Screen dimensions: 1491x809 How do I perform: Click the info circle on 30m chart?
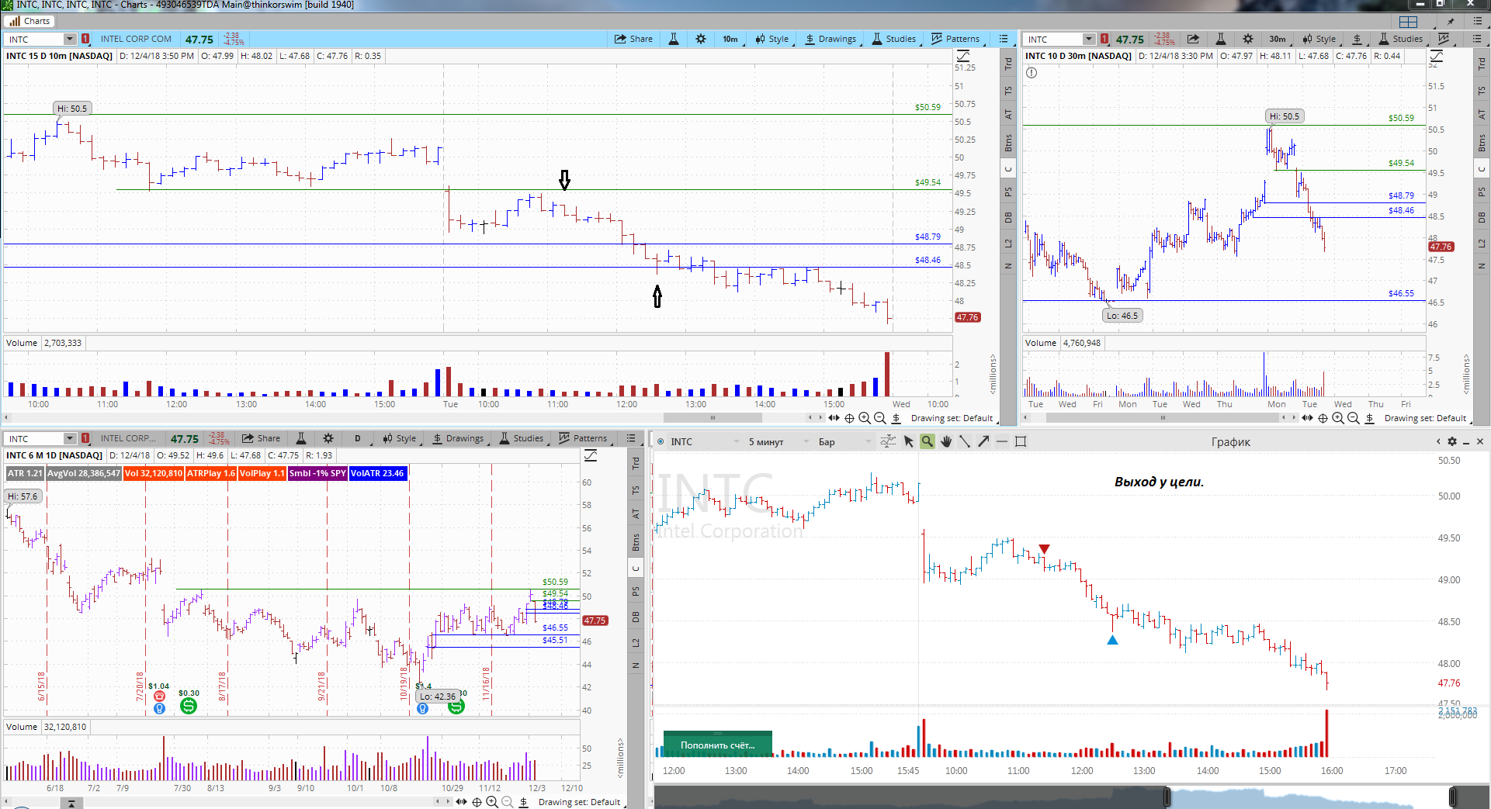(1032, 73)
